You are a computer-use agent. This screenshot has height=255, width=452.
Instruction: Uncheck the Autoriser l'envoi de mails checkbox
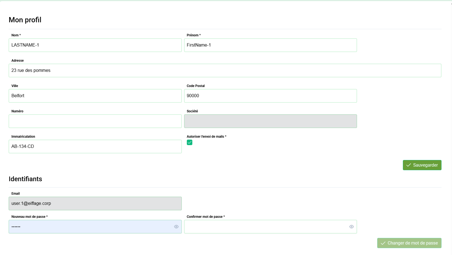190,142
